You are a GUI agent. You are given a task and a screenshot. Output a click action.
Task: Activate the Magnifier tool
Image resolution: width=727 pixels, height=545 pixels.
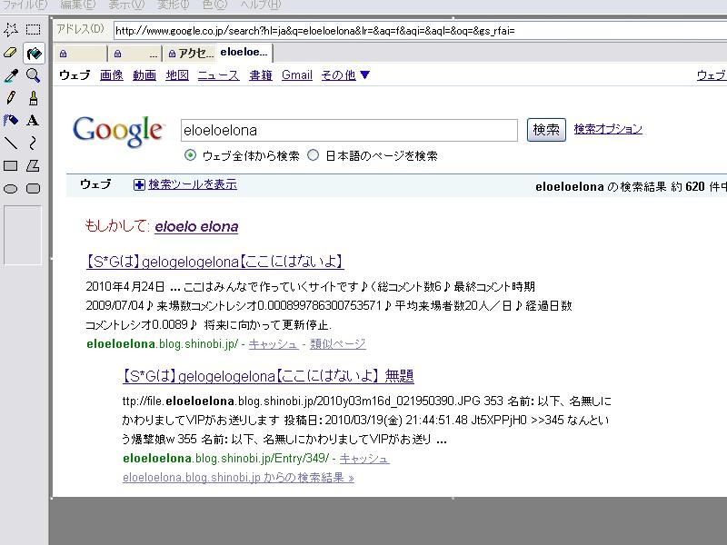pyautogui.click(x=33, y=75)
